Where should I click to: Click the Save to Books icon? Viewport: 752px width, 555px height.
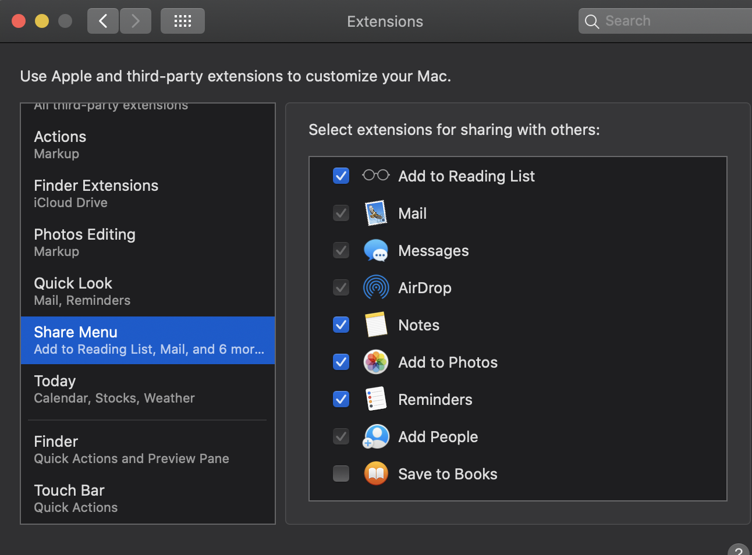click(x=376, y=474)
